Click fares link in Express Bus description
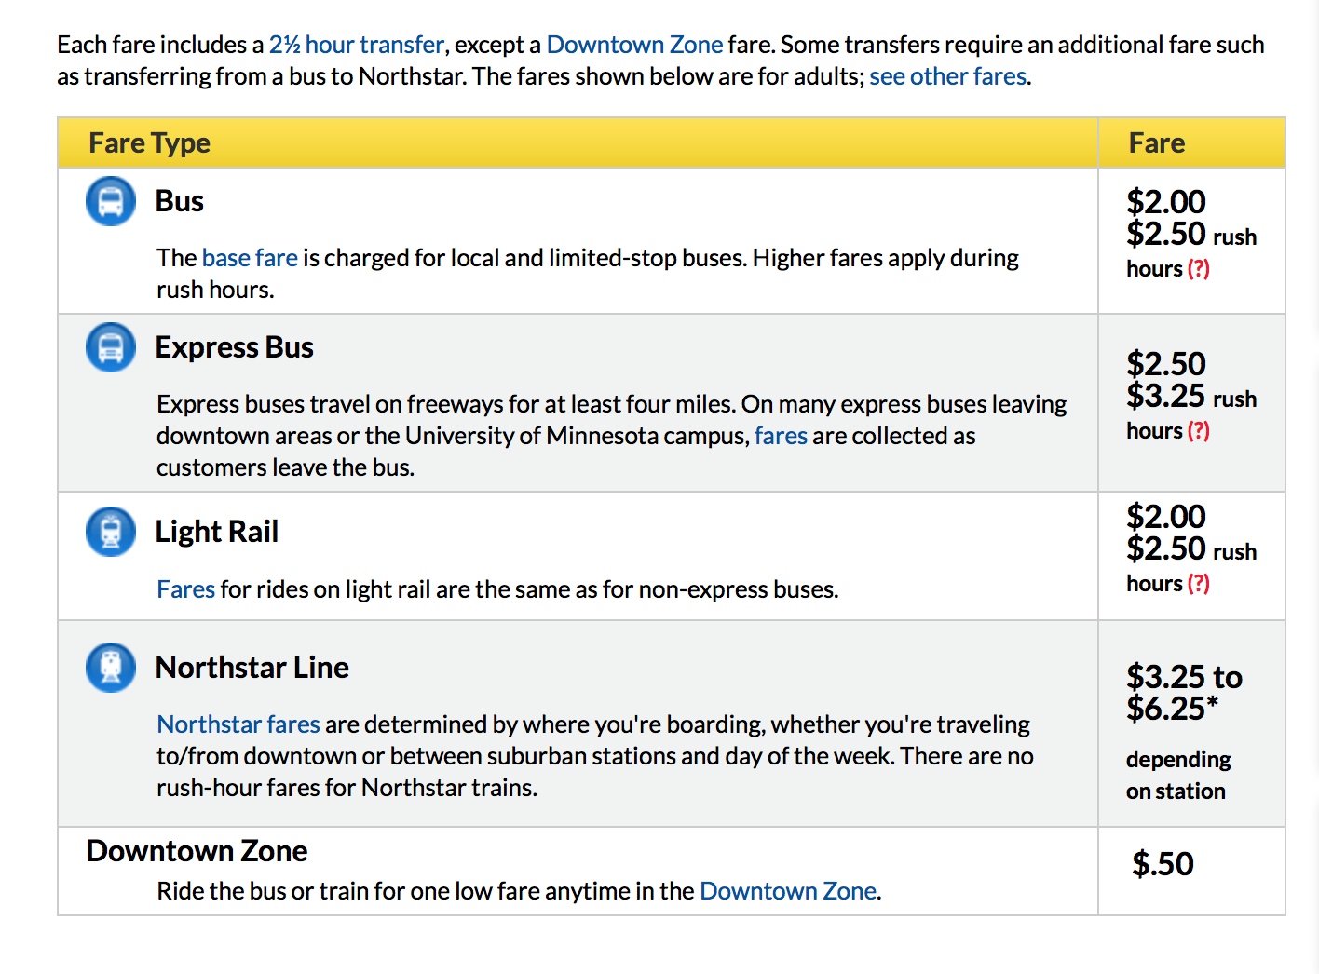The width and height of the screenshot is (1319, 974). click(781, 436)
